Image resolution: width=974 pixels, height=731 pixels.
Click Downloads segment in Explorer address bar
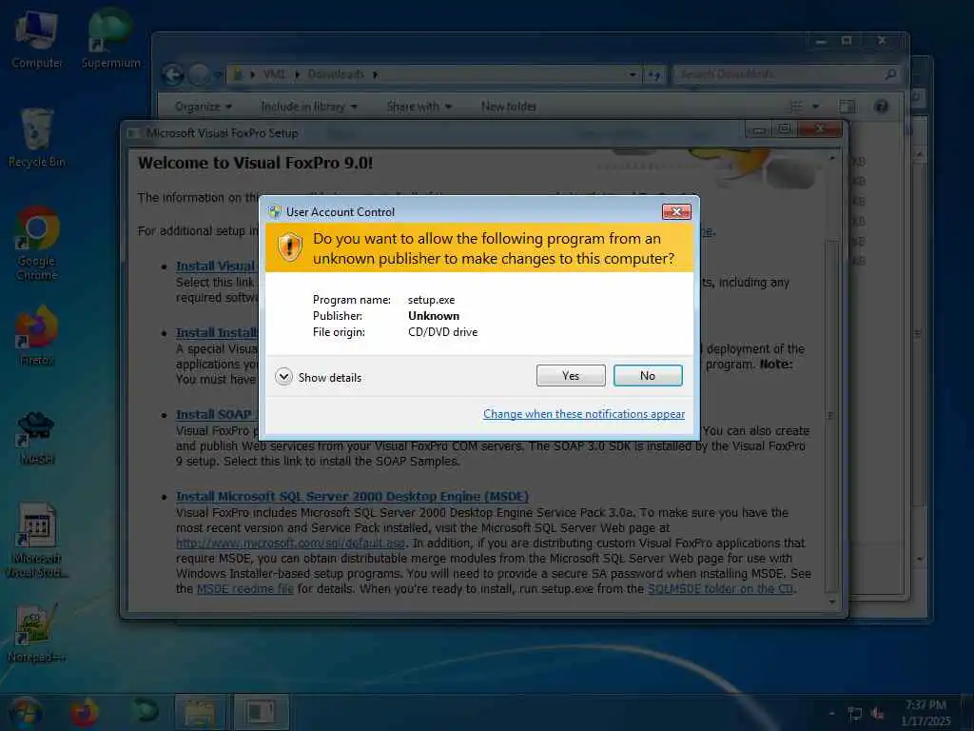(x=336, y=74)
